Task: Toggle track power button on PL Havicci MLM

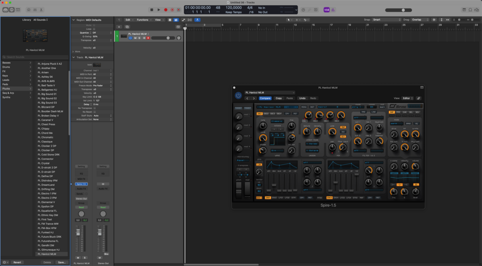Action: pos(130,38)
